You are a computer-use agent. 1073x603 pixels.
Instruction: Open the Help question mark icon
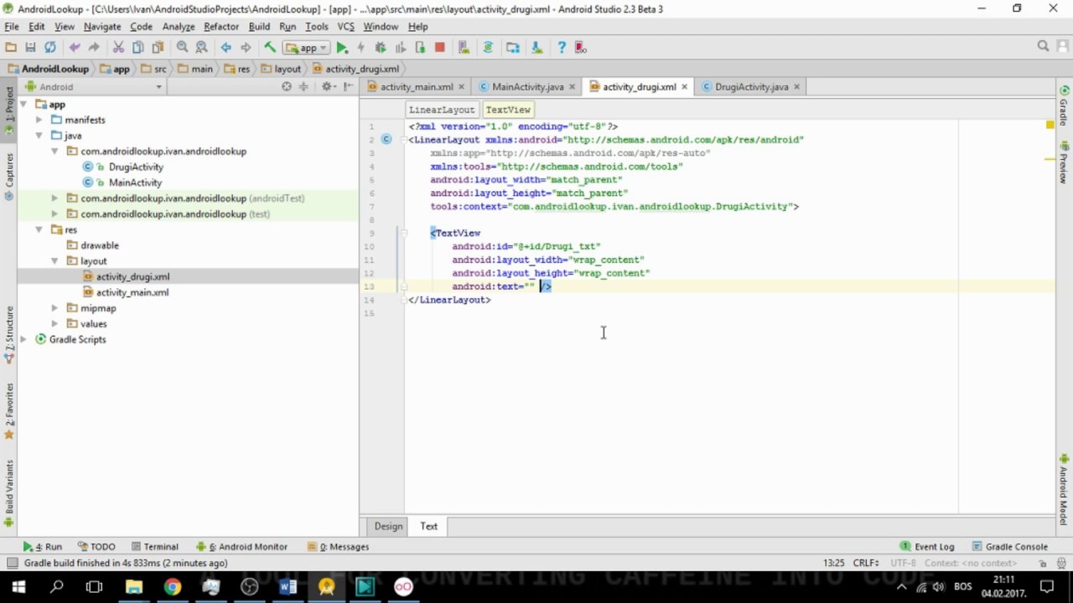pos(561,48)
